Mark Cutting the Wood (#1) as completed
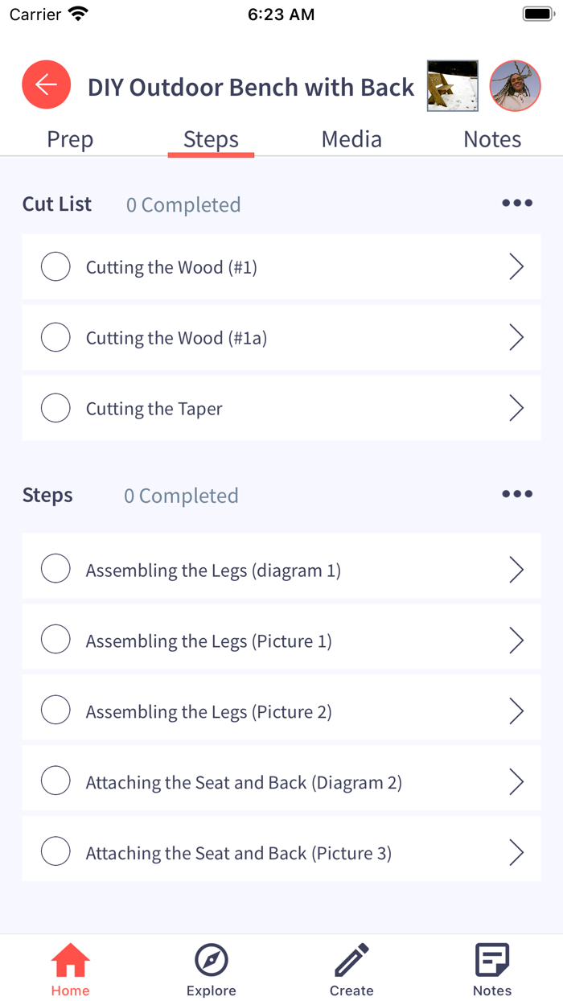 coord(55,266)
